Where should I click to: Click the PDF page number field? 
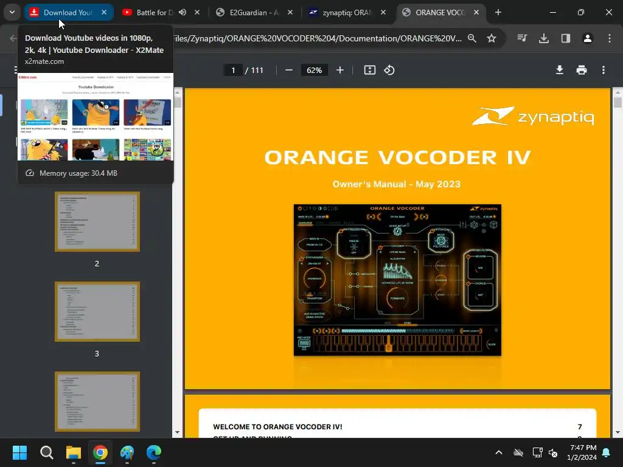(233, 71)
